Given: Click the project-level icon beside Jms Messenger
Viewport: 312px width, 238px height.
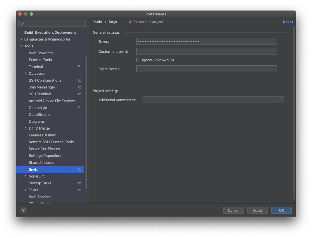Looking at the screenshot, I should click(x=80, y=87).
